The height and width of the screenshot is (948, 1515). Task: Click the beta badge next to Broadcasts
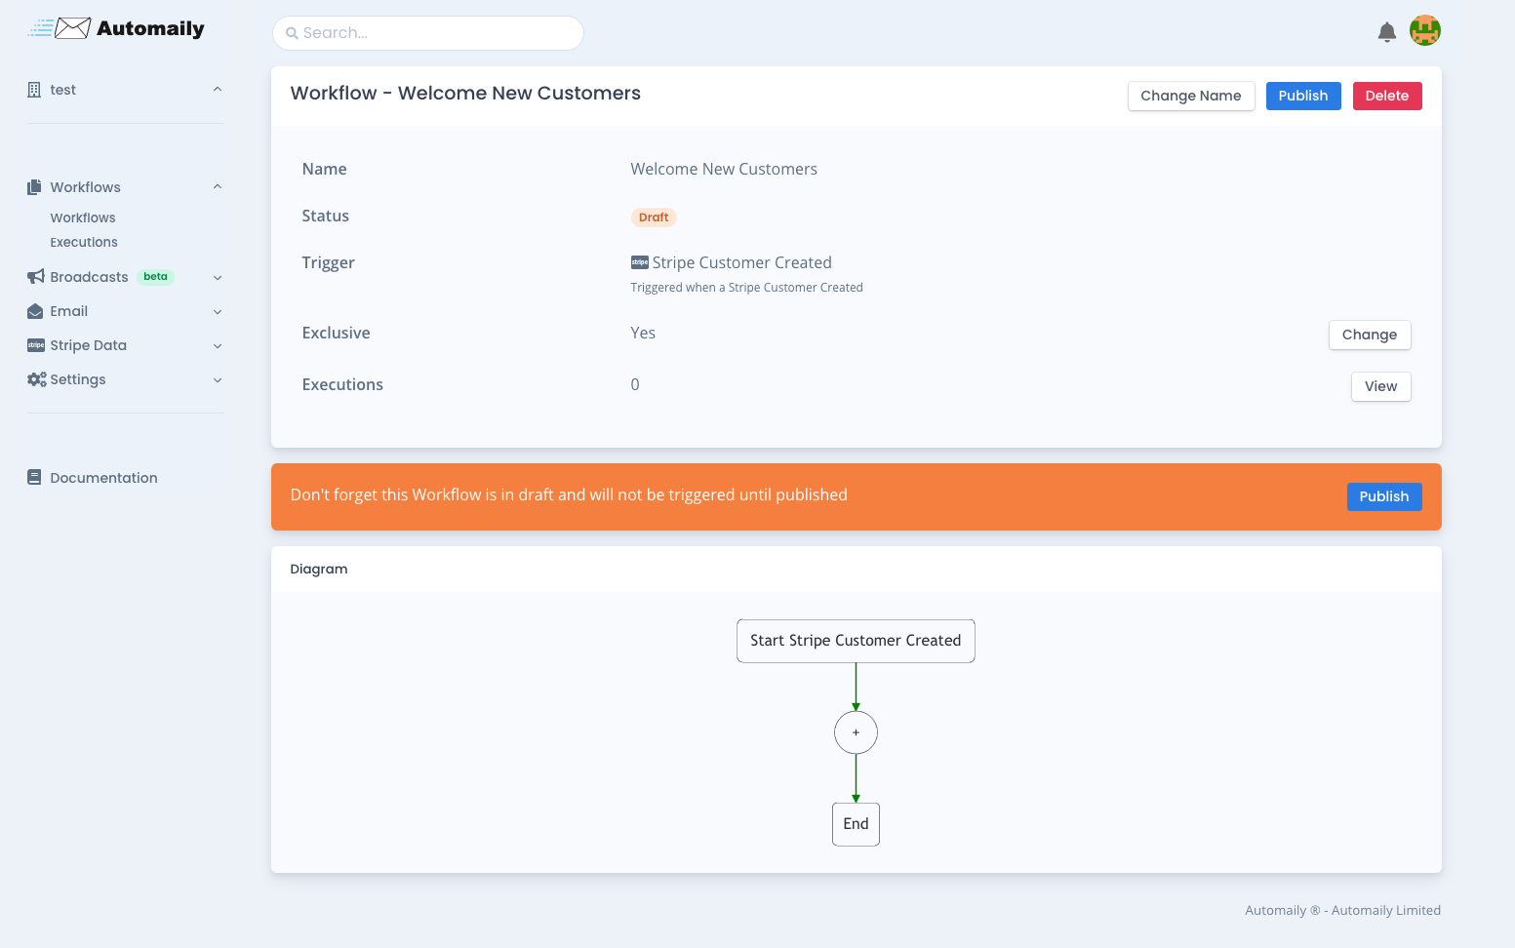pos(155,277)
